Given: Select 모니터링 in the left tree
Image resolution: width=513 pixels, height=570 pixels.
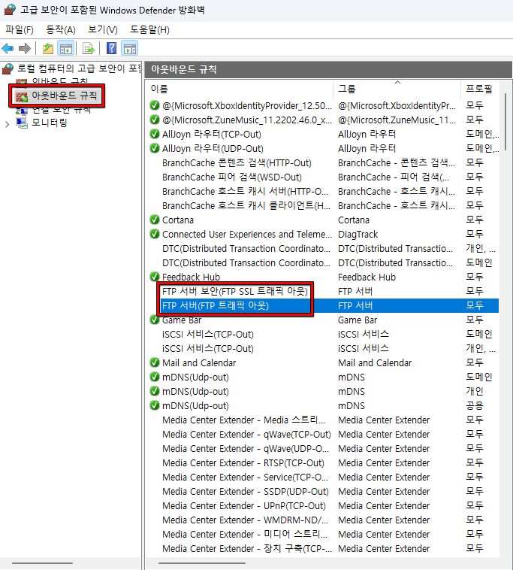Looking at the screenshot, I should point(50,123).
